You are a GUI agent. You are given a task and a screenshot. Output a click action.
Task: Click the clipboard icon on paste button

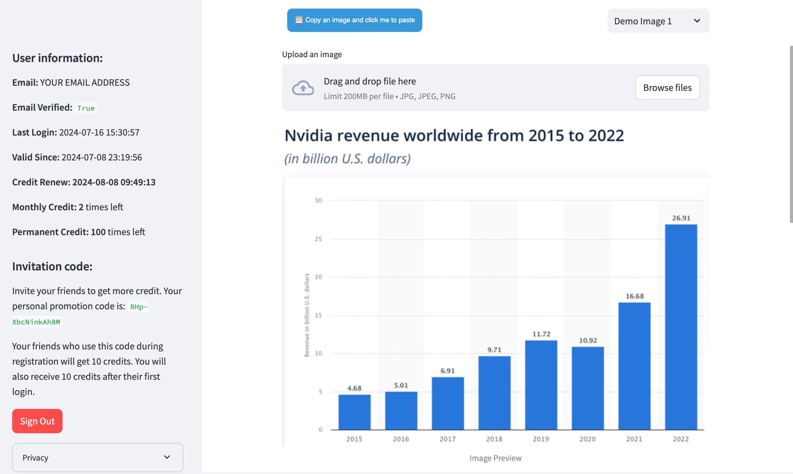(x=299, y=20)
